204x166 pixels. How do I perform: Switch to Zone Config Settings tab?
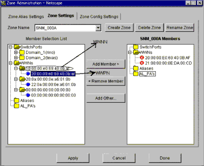point(99,17)
